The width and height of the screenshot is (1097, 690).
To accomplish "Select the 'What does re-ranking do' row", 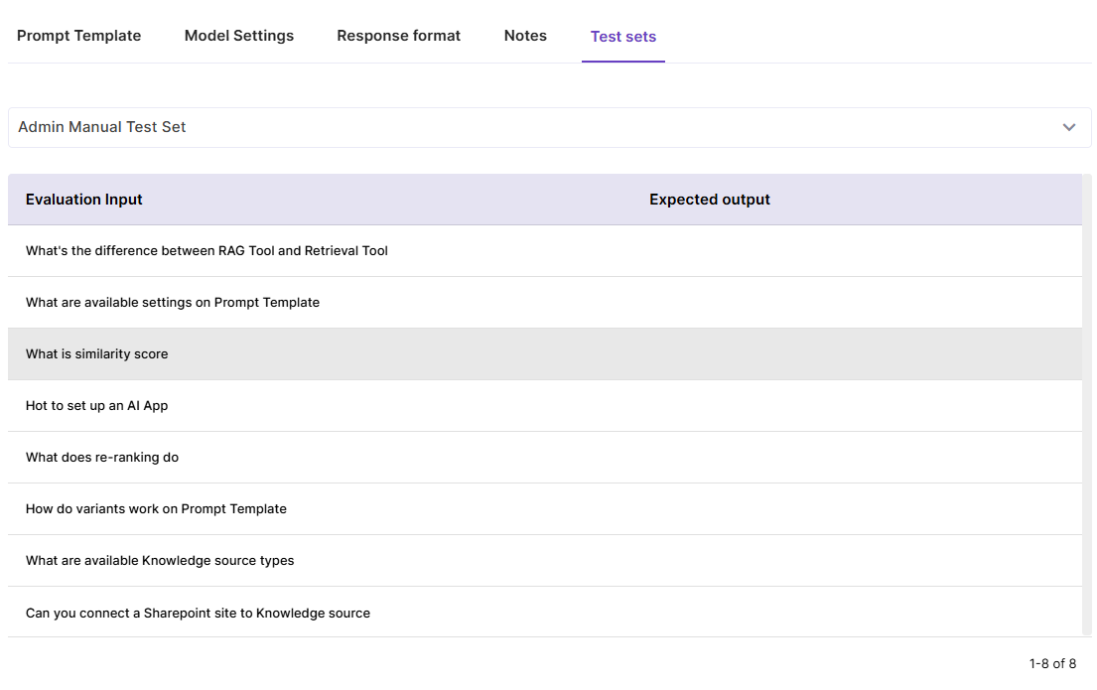I will (102, 458).
